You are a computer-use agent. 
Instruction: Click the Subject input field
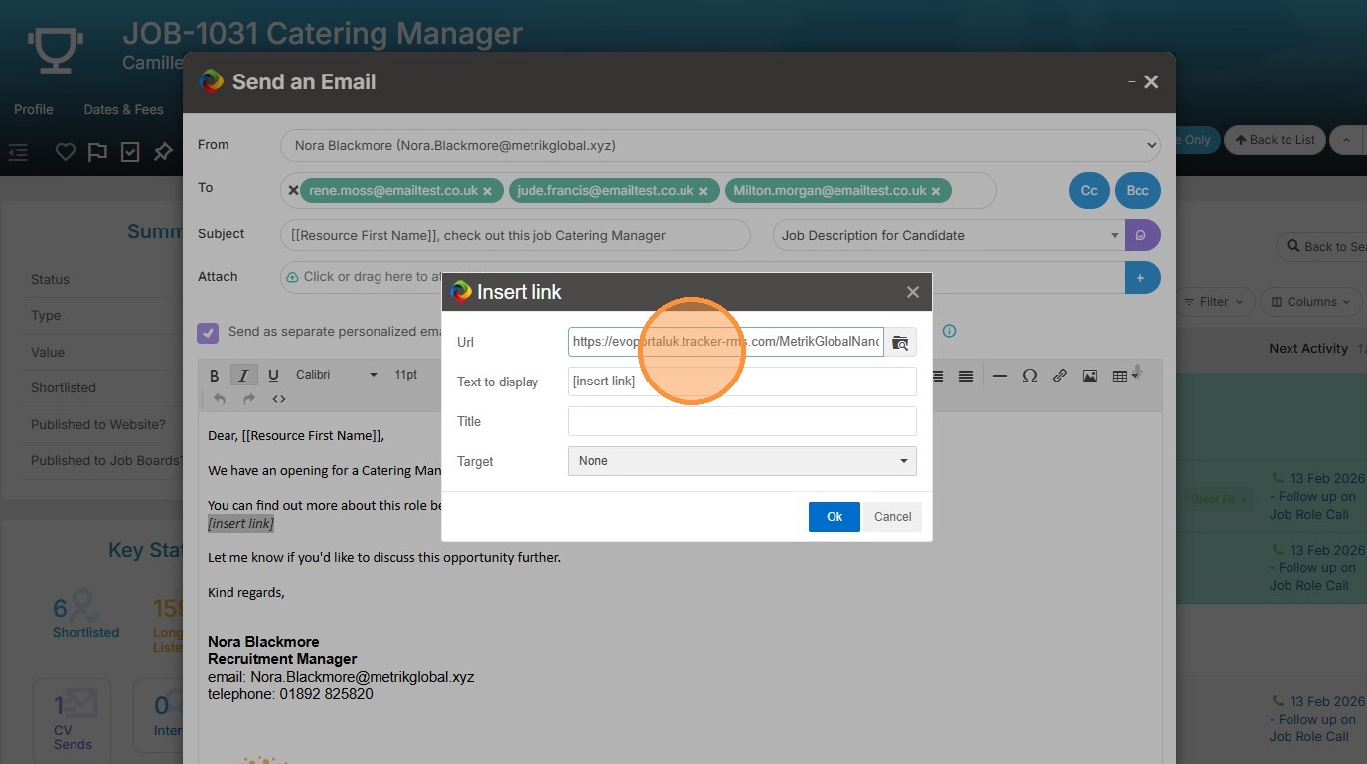516,235
